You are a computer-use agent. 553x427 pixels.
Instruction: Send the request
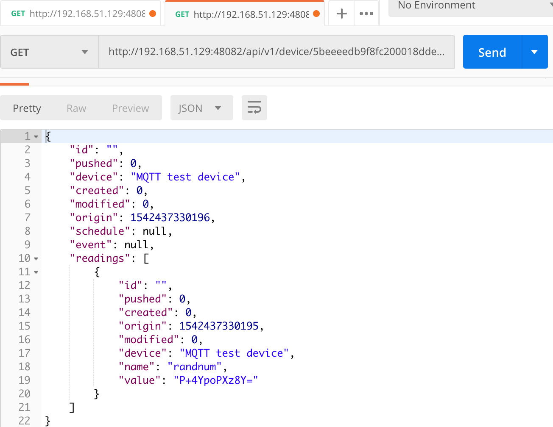pyautogui.click(x=492, y=52)
